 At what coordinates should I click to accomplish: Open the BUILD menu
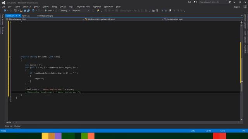37,7
